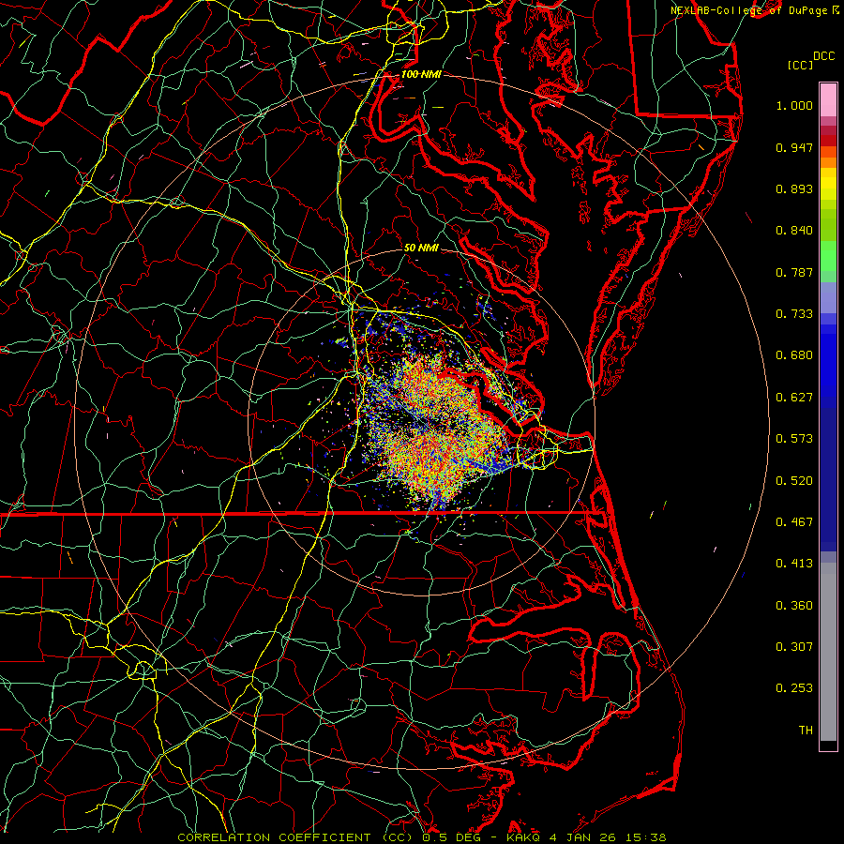
Task: Click the 50 NMI range ring label
Action: [421, 248]
